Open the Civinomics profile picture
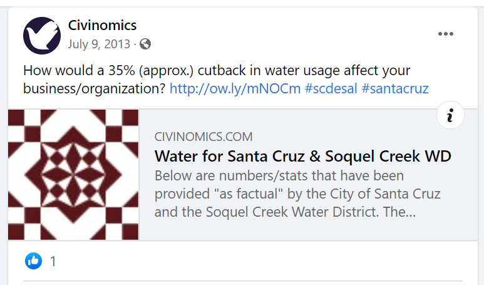The height and width of the screenshot is (285, 484). click(x=42, y=35)
